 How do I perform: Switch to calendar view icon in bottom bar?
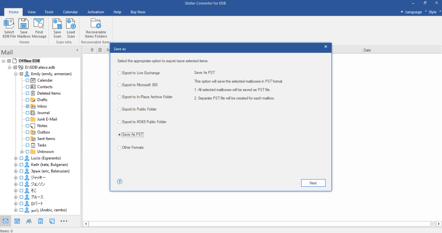[17, 221]
